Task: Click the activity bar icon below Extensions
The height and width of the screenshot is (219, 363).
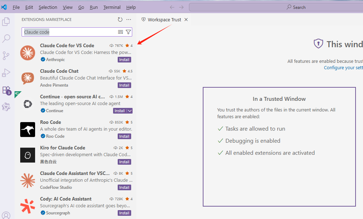Action: [6, 107]
